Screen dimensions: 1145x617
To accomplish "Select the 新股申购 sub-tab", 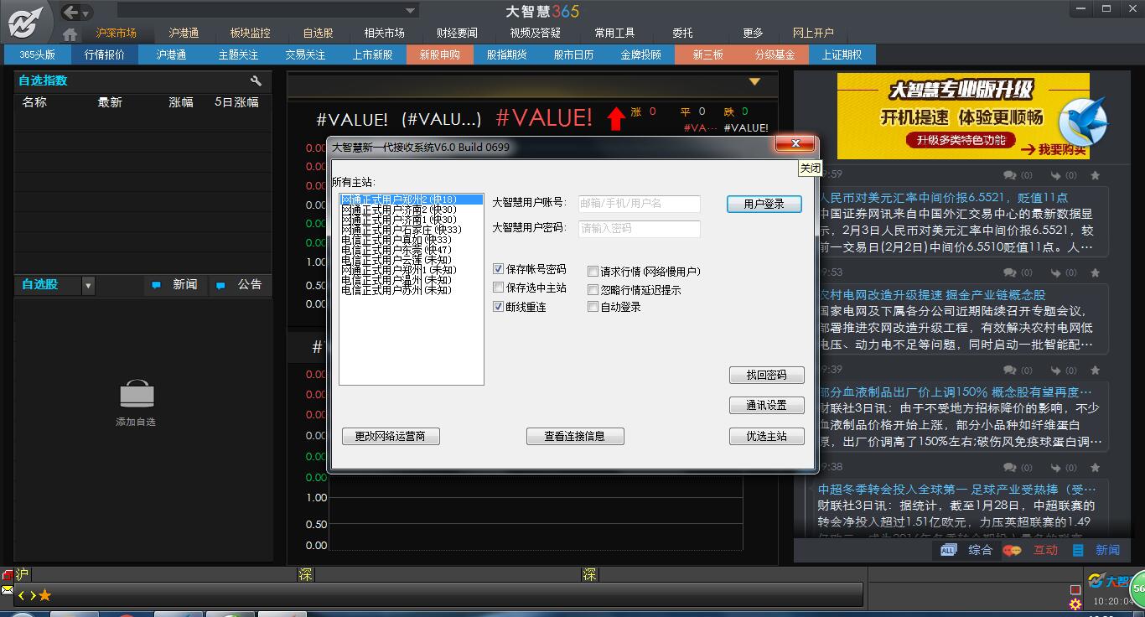I will [x=440, y=54].
